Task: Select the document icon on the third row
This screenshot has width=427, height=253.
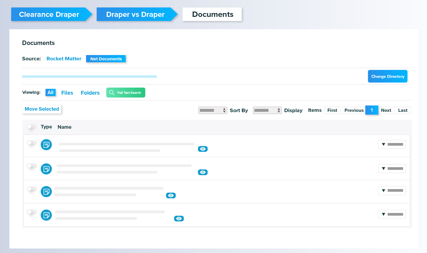Action: 46,191
